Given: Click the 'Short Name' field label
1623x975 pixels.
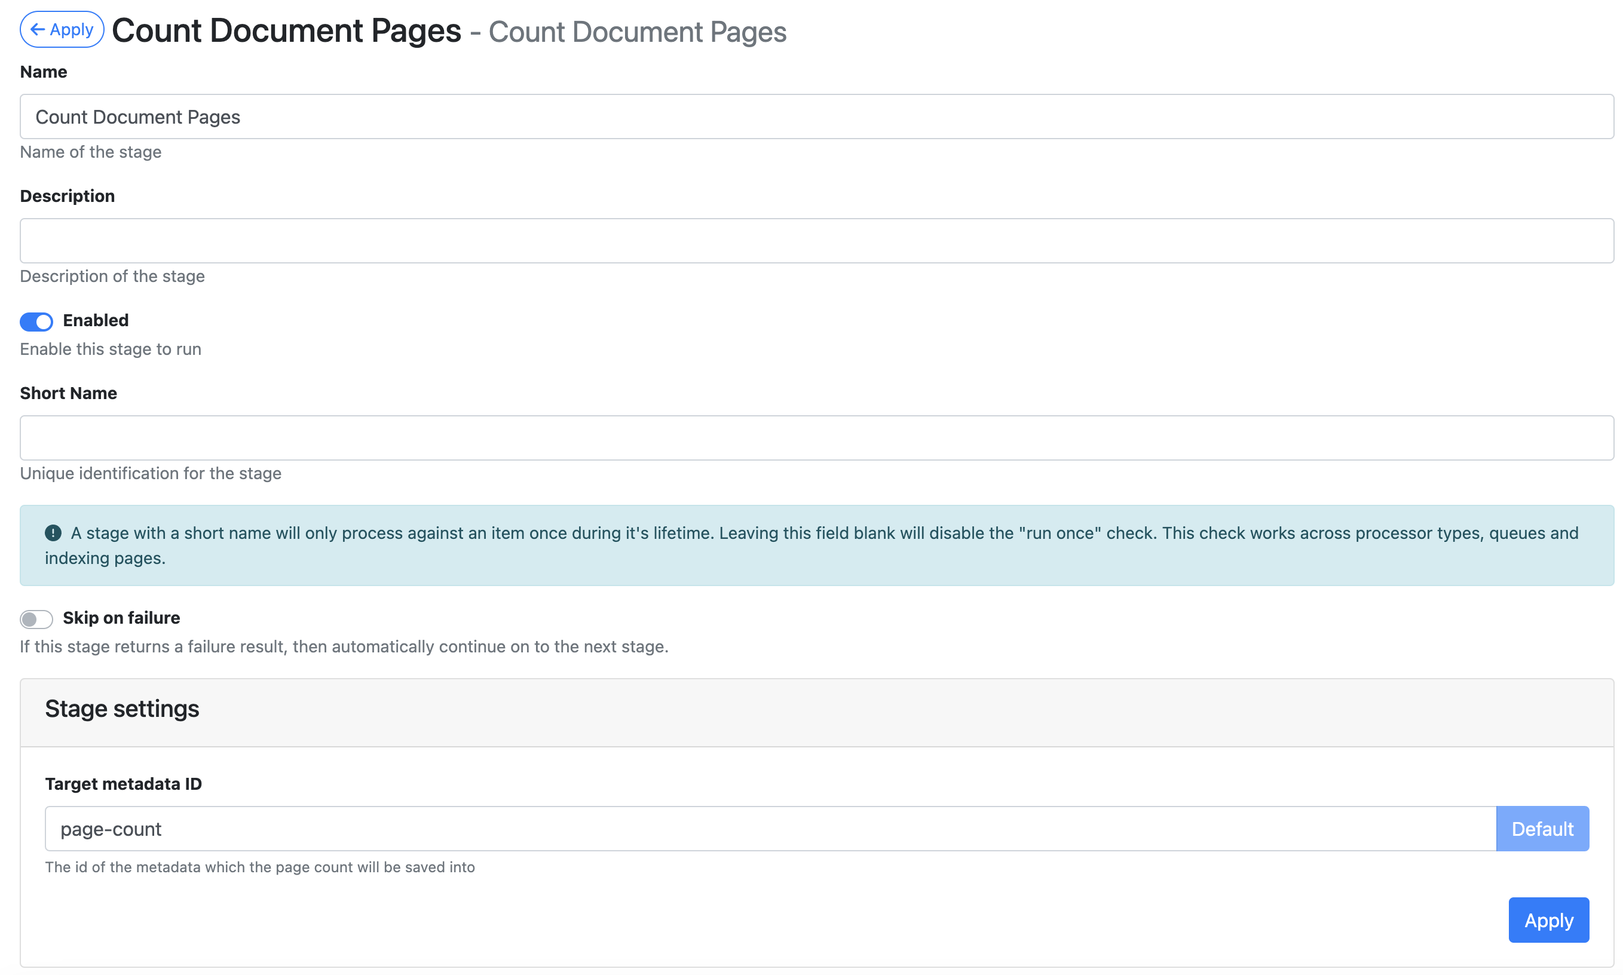Looking at the screenshot, I should [68, 394].
